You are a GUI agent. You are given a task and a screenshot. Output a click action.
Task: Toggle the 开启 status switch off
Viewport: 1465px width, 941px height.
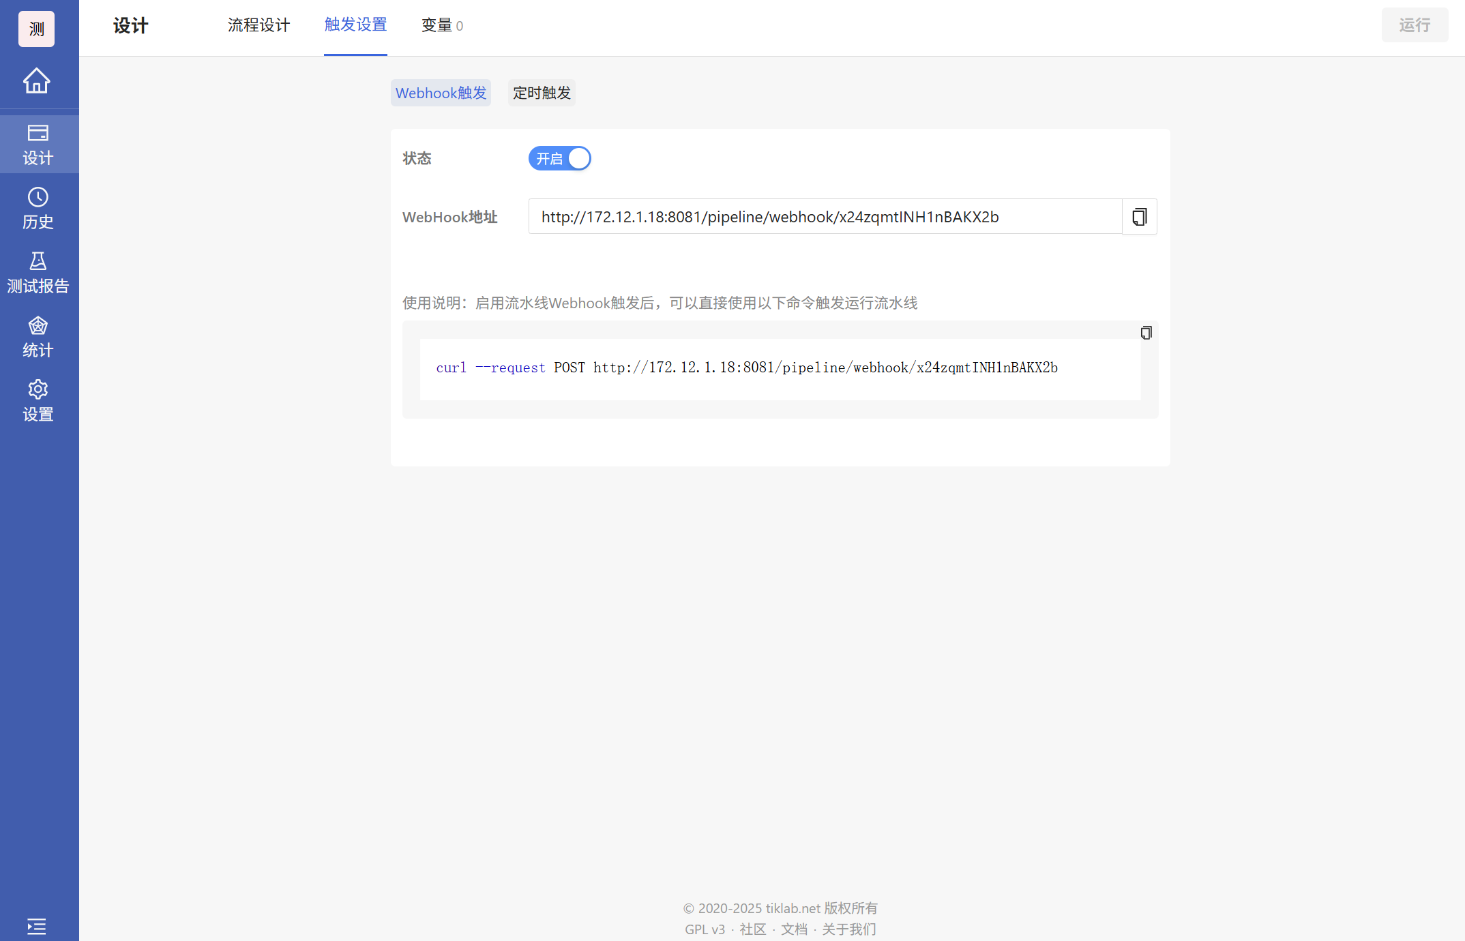point(559,158)
